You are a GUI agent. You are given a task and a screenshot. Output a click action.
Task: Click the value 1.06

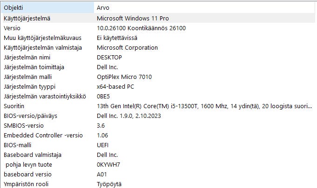pos(102,135)
